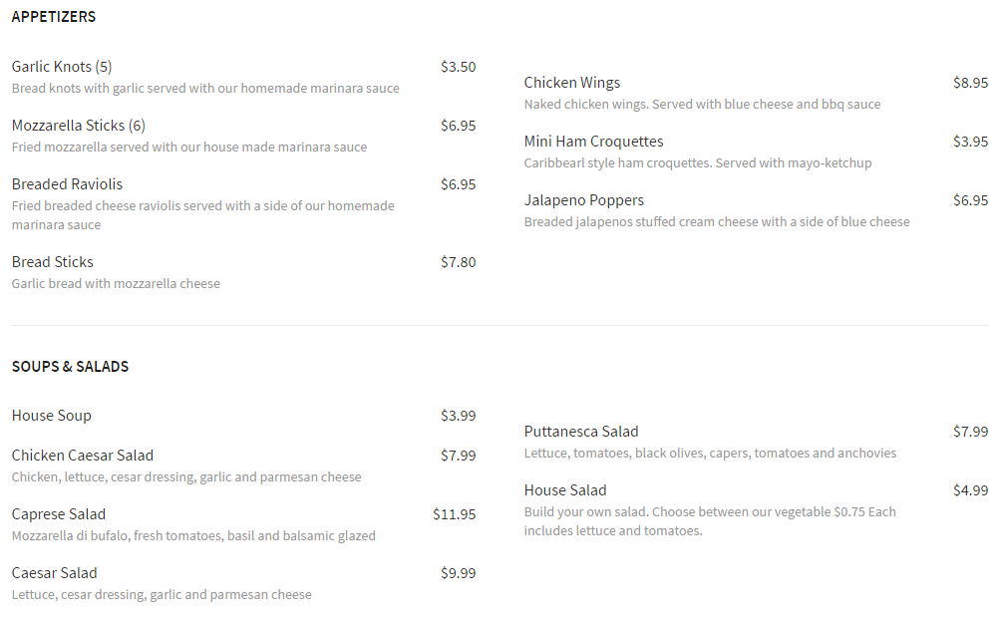Screen dimensions: 1007x622
Task: Click the $4.99 House Salad price
Action: (970, 490)
